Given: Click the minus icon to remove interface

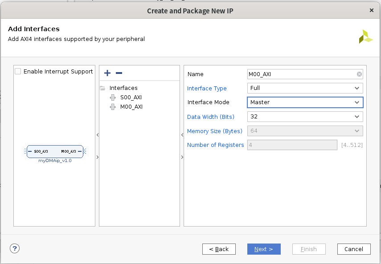Looking at the screenshot, I should click(x=119, y=73).
